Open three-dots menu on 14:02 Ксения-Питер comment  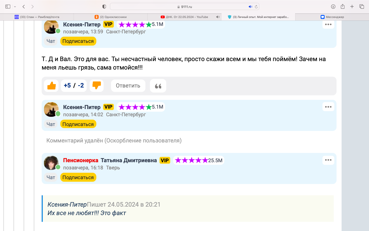(x=328, y=107)
